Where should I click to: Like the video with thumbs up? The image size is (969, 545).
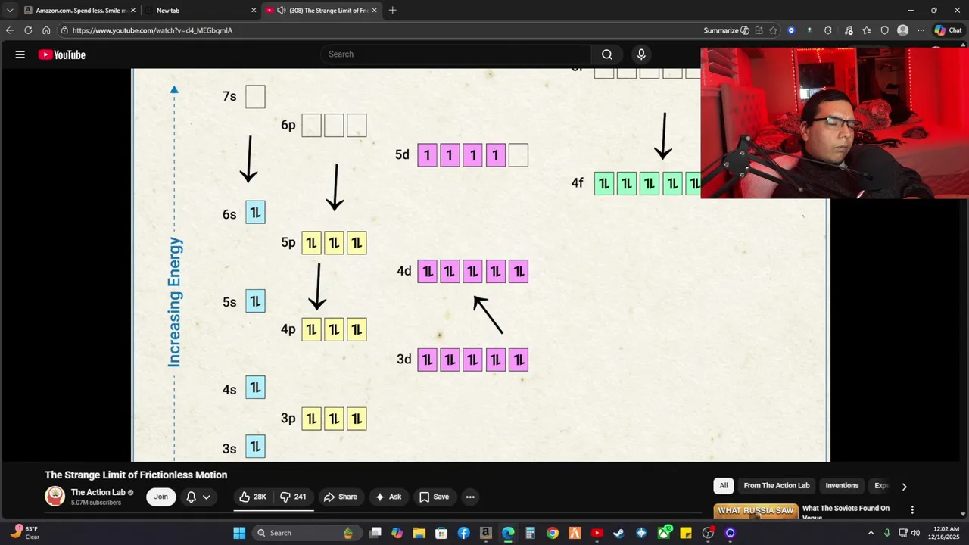pyautogui.click(x=253, y=497)
